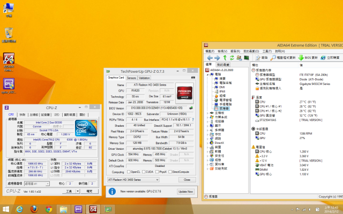Expand the DirectX node in AIDA64 tree
Image resolution: width=343 pixels, height=214 pixels.
(x=207, y=143)
